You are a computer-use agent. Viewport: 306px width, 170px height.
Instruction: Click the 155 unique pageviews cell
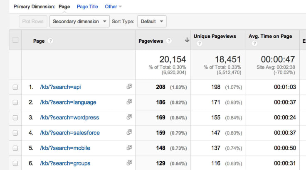[216, 118]
